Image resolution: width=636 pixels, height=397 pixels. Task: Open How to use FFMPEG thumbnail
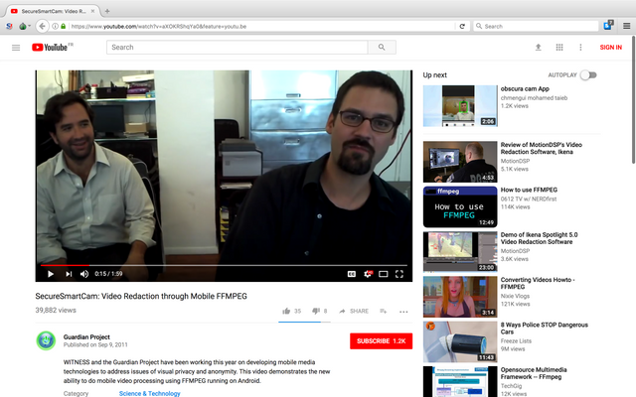tap(460, 206)
